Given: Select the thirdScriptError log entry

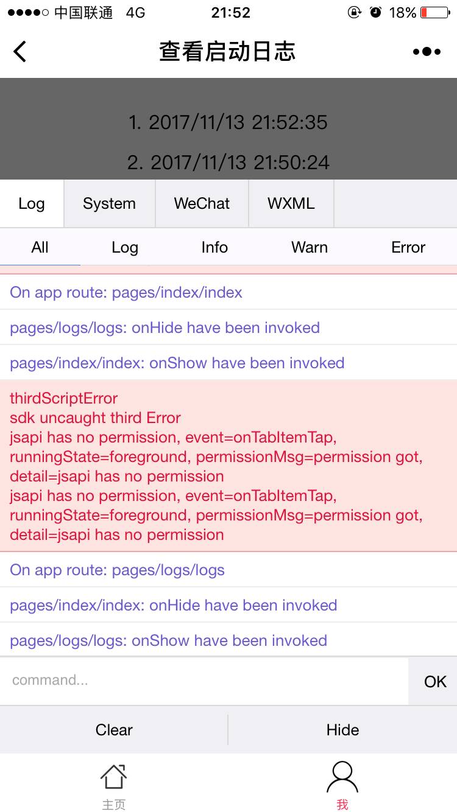Looking at the screenshot, I should click(x=228, y=466).
